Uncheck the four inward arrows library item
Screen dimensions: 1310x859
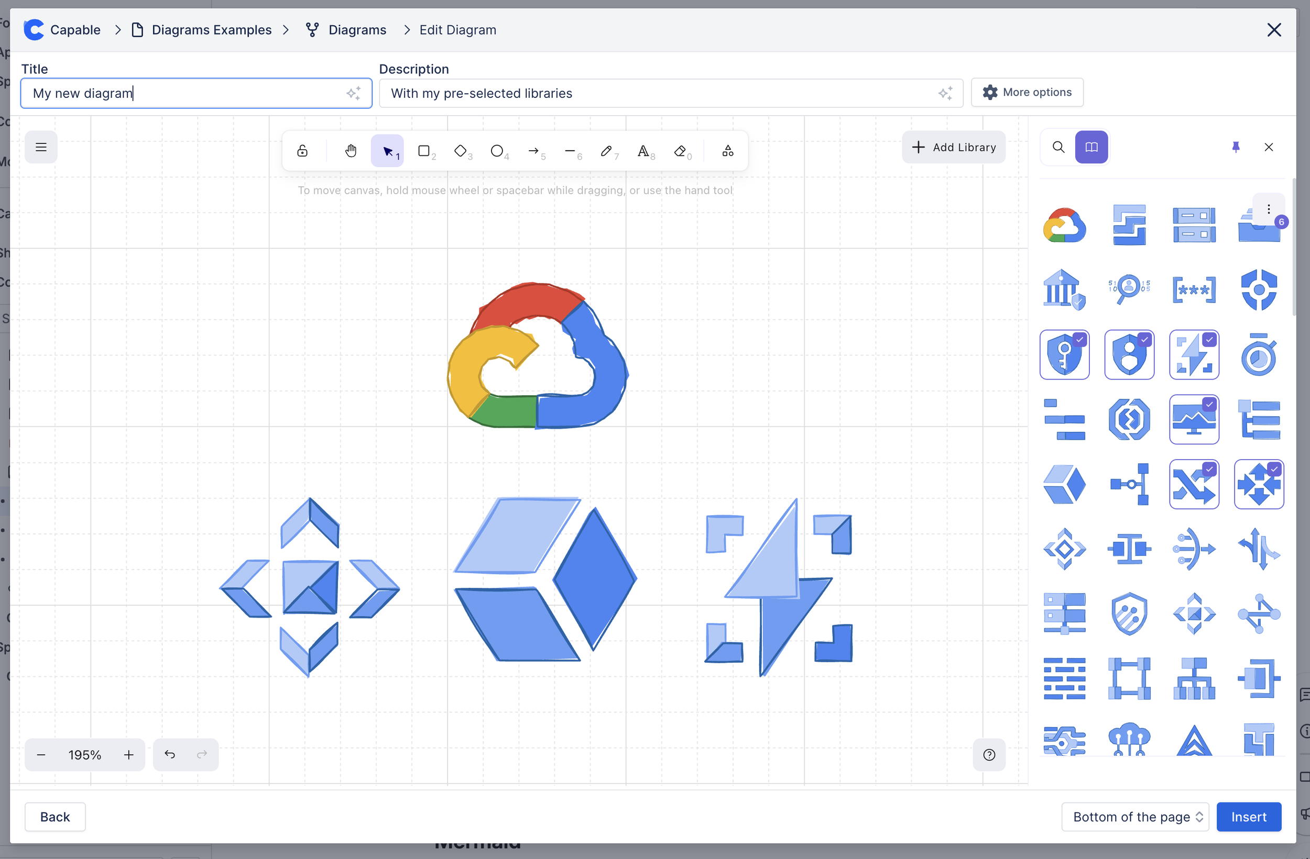coord(1259,485)
